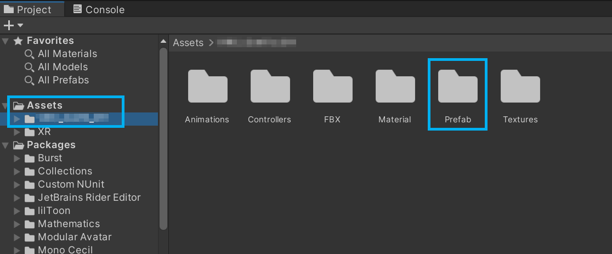This screenshot has height=254, width=612.
Task: Expand the Burst package arrow
Action: [x=17, y=159]
